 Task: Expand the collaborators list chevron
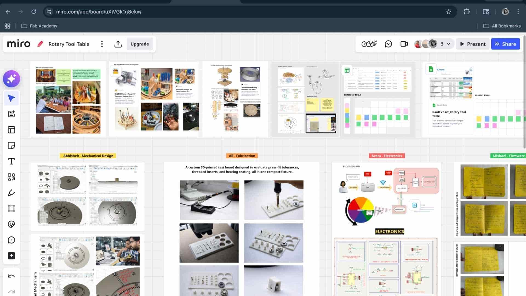click(x=448, y=44)
